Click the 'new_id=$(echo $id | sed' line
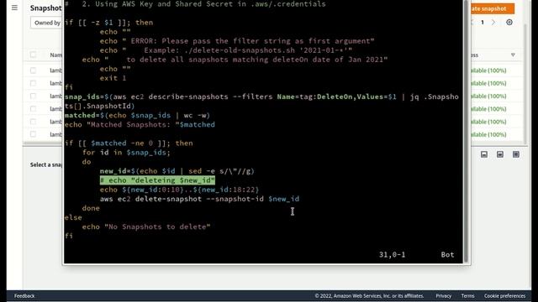Screen dimensions: 538x302 click(x=177, y=171)
